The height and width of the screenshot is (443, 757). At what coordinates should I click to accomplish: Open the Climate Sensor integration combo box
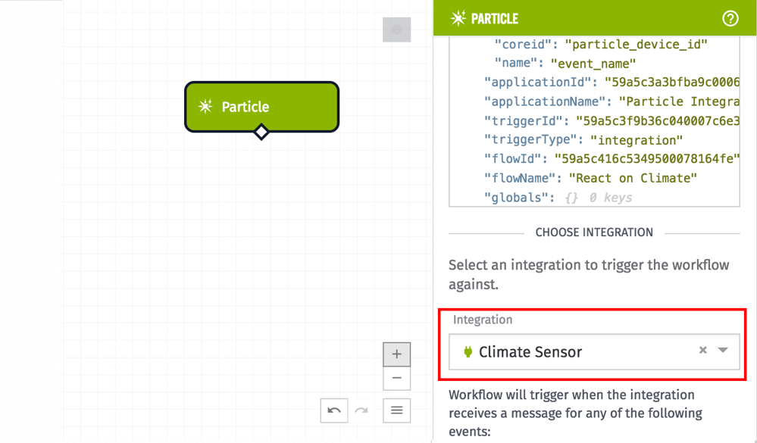click(576, 351)
